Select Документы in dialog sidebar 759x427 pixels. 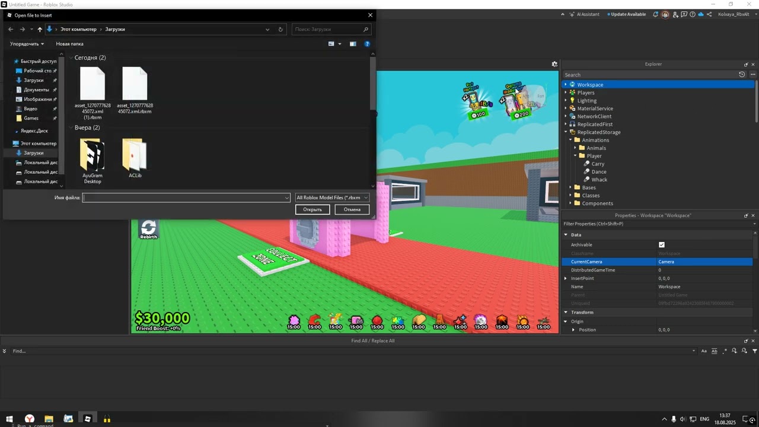[x=36, y=90]
